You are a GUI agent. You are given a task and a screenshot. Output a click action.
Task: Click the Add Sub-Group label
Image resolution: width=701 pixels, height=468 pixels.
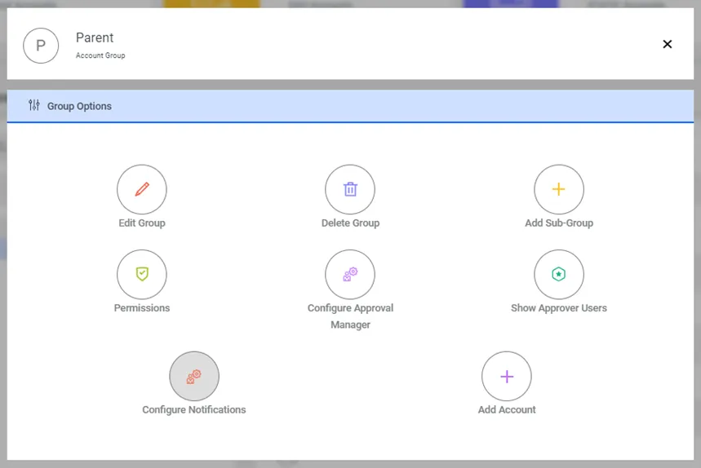[559, 223]
